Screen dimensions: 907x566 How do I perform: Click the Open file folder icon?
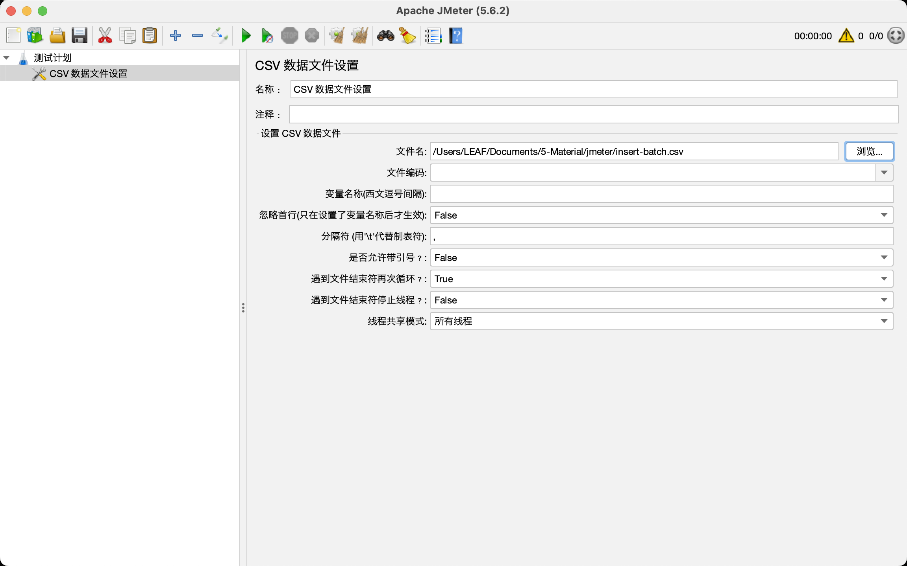click(x=57, y=36)
